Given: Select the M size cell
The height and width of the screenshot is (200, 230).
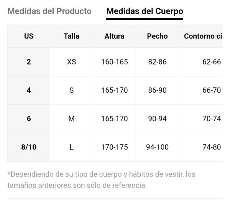Looking at the screenshot, I should point(71,119).
